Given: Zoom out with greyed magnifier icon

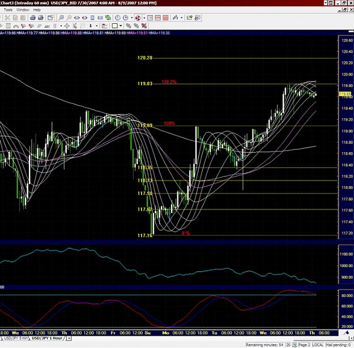Looking at the screenshot, I should coord(69,18).
